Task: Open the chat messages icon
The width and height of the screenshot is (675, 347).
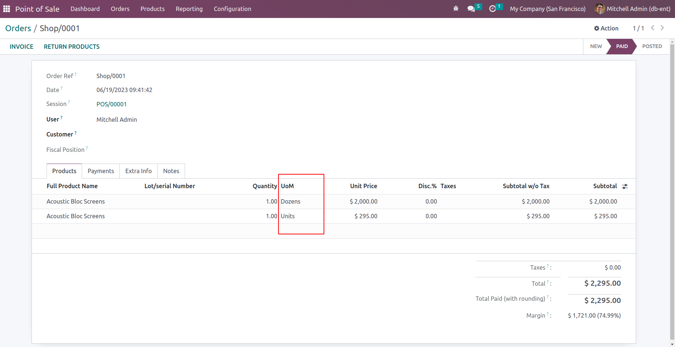Action: 471,9
